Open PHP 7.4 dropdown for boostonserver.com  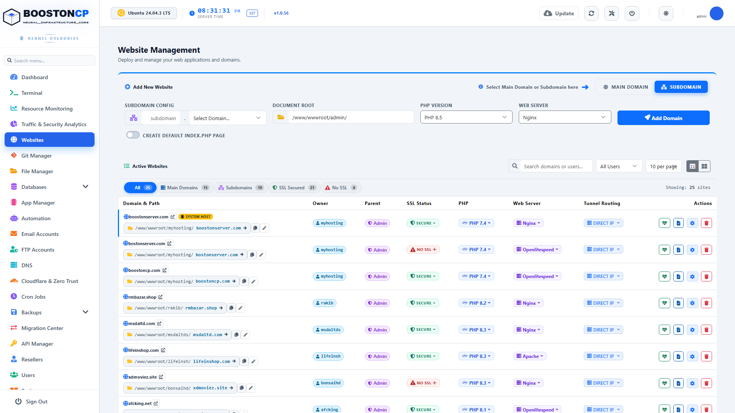(x=476, y=223)
